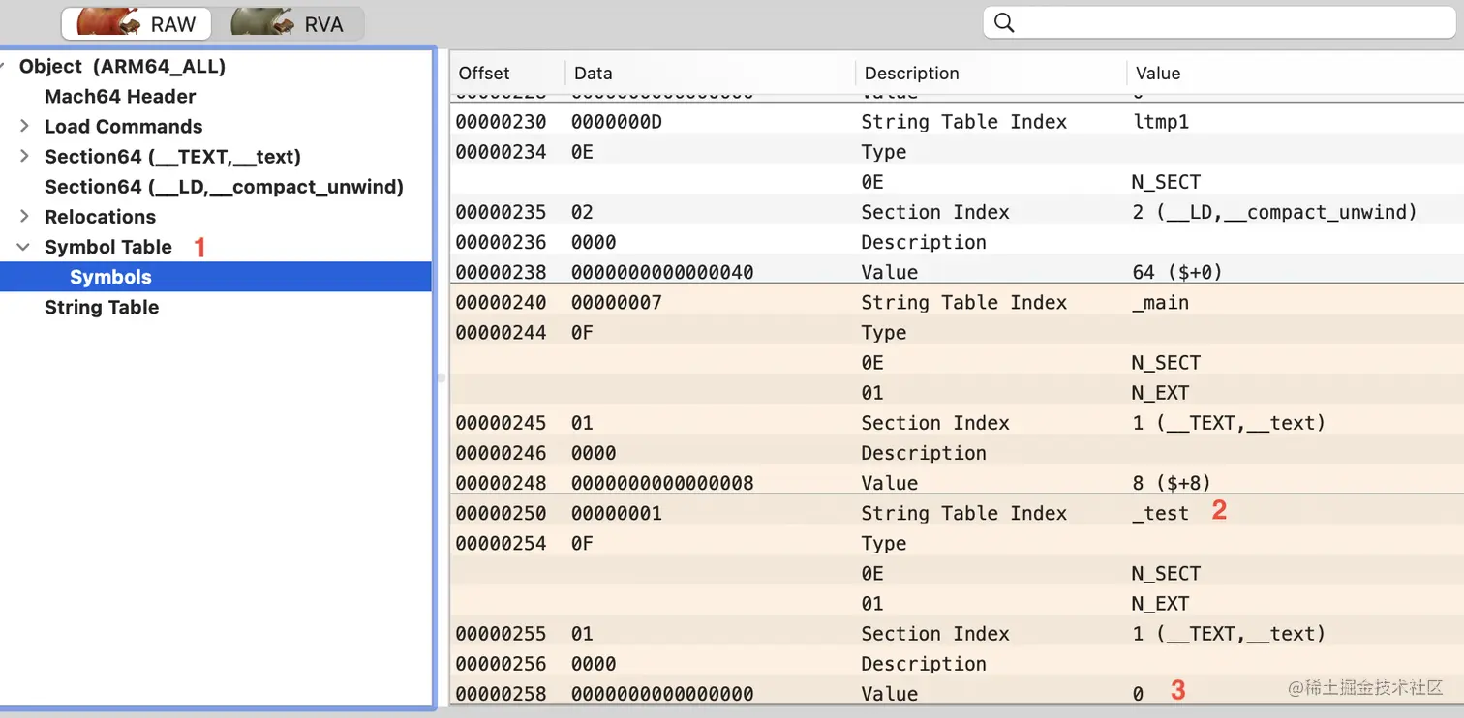Select the Symbols tree item
This screenshot has height=718, width=1464.
click(110, 278)
